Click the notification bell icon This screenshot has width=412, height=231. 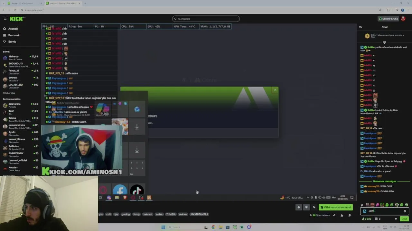(x=298, y=207)
